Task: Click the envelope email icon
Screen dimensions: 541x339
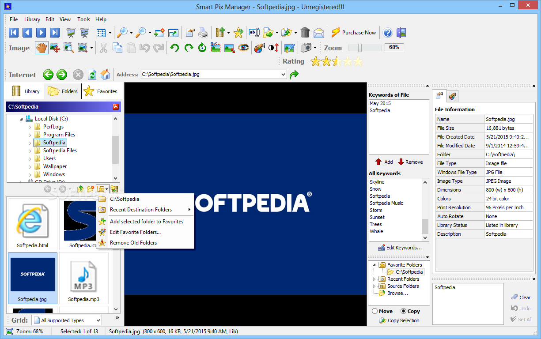Action: (319, 33)
